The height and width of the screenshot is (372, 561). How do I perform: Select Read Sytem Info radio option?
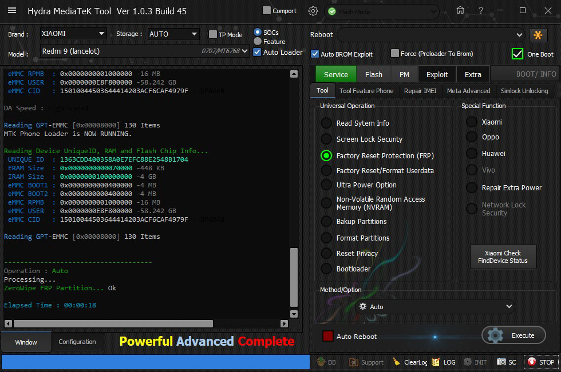(x=326, y=123)
